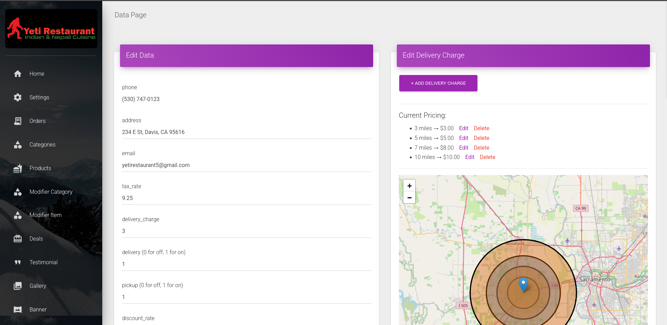Zoom out the map with minus button
The height and width of the screenshot is (325, 667).
409,198
